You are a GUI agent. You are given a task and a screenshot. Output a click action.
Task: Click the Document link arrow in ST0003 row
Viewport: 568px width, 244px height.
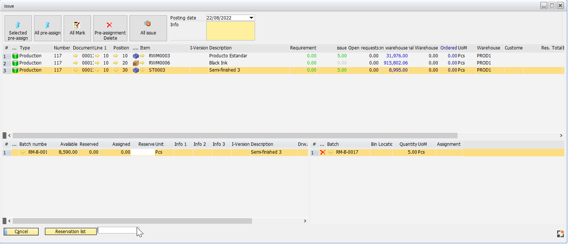coord(76,70)
